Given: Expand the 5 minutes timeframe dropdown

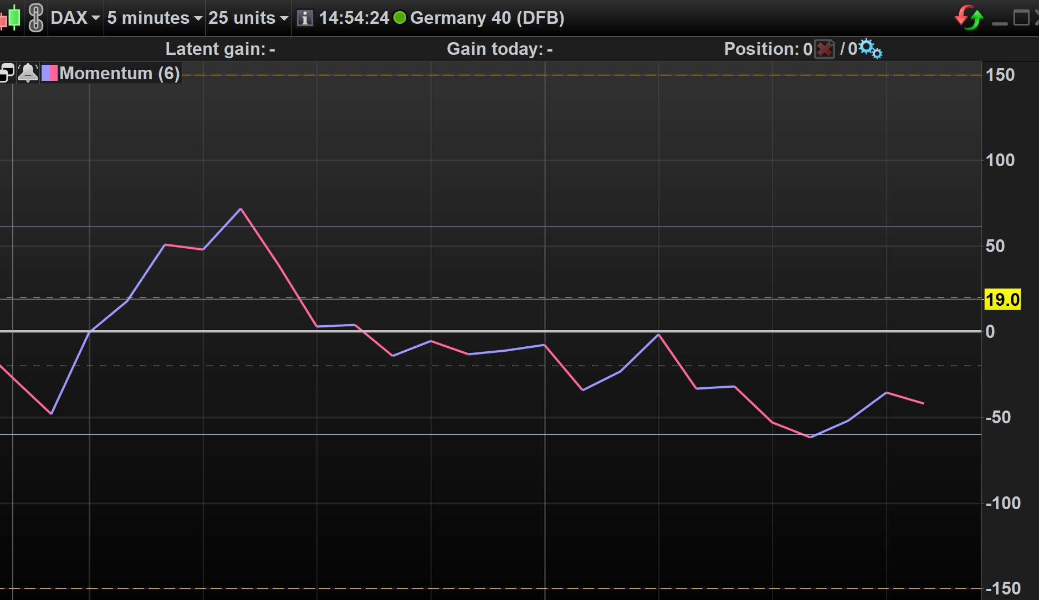Looking at the screenshot, I should click(155, 18).
